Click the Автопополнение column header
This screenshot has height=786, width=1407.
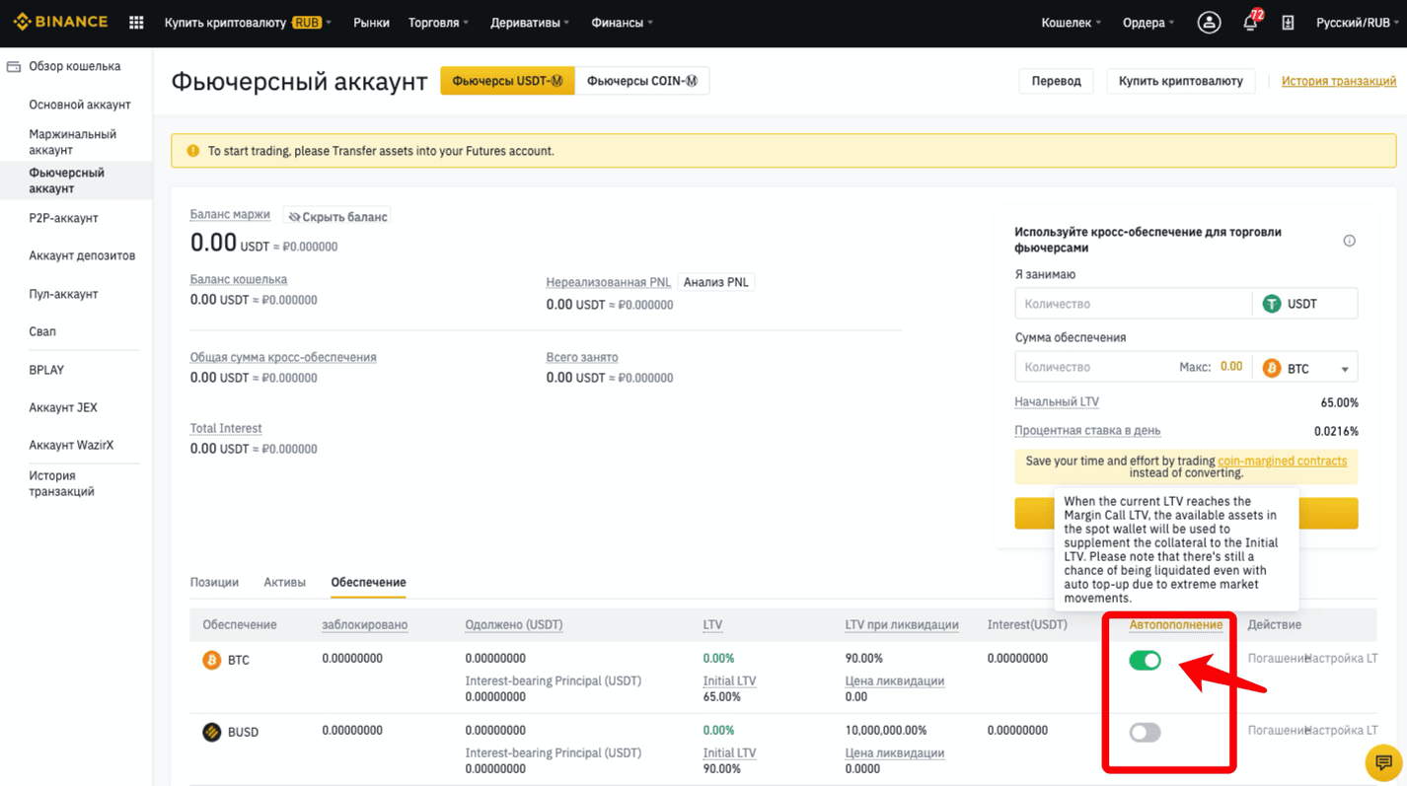coord(1176,624)
